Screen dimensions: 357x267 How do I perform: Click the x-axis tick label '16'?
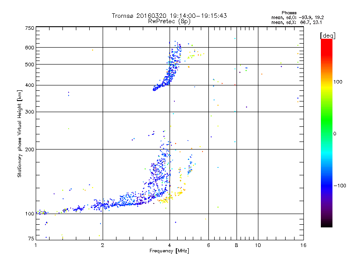click(303, 245)
